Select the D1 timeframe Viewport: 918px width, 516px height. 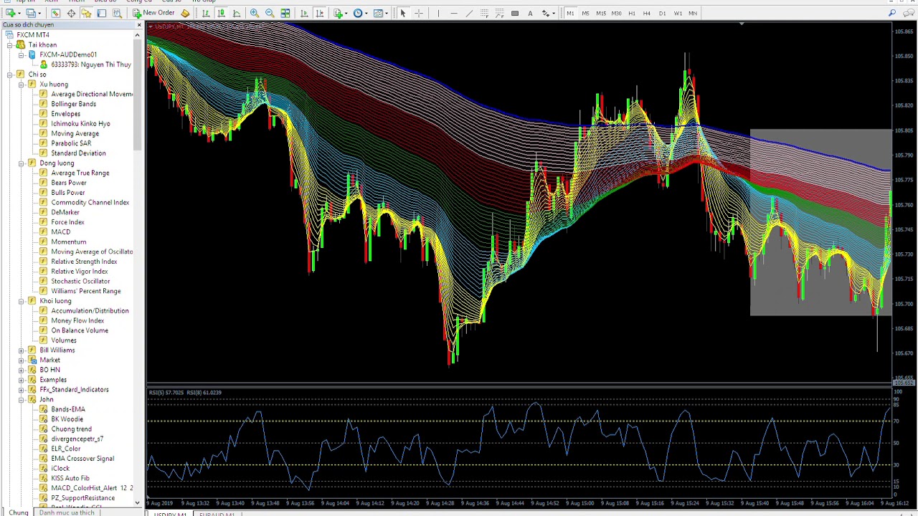click(662, 13)
